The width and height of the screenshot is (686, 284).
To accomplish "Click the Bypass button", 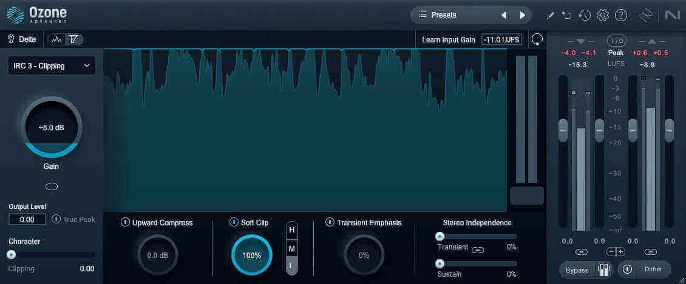I will point(577,270).
